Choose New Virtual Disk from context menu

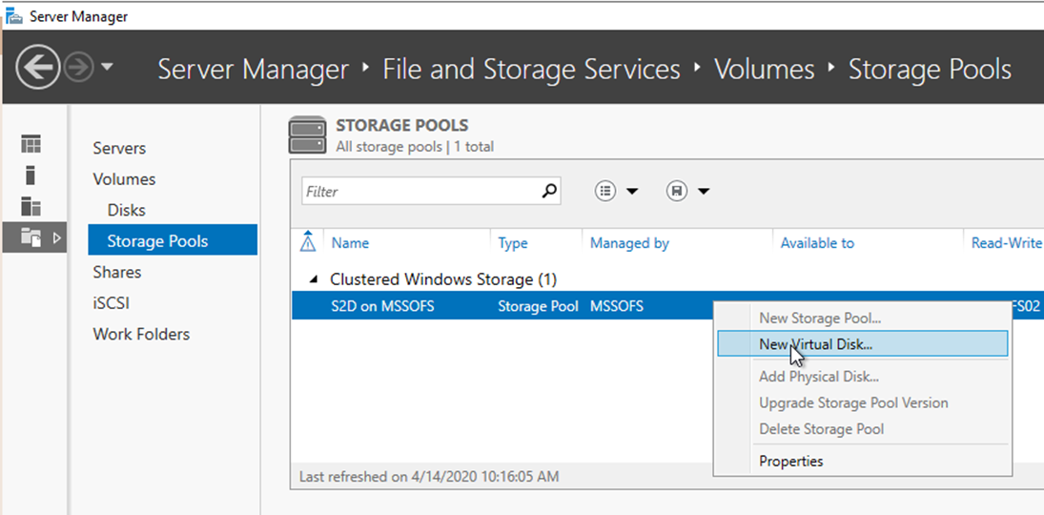pyautogui.click(x=815, y=344)
